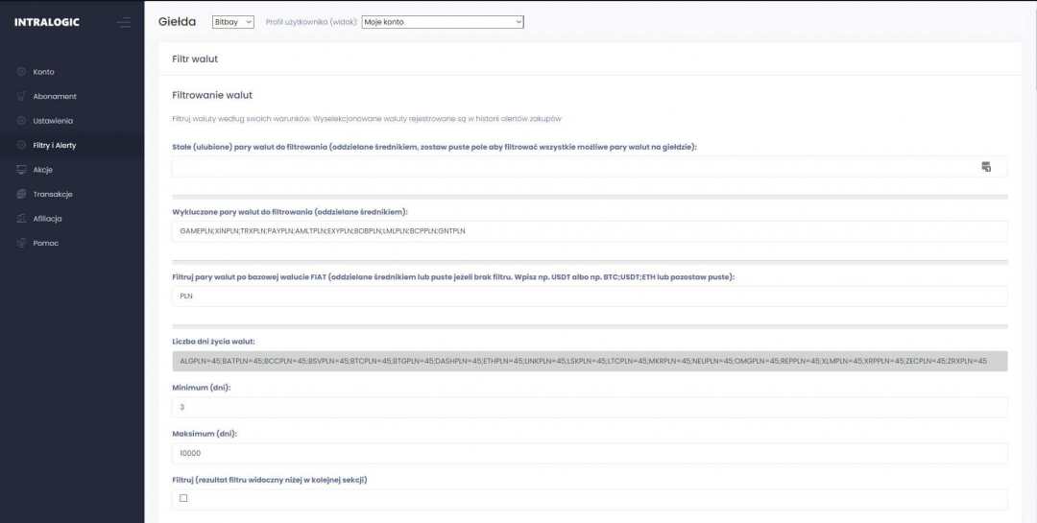The image size is (1037, 523).
Task: Click the Ustawienia sidebar icon
Action: click(x=21, y=121)
